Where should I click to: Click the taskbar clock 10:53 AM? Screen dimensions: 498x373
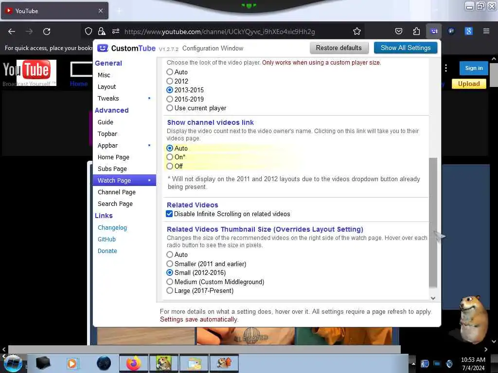tap(473, 360)
